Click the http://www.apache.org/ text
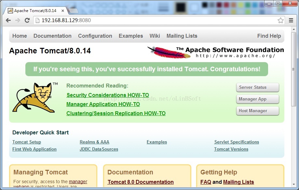 (x=235, y=56)
